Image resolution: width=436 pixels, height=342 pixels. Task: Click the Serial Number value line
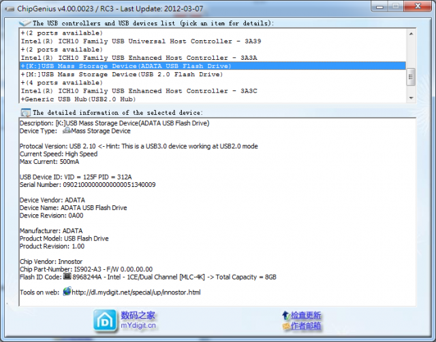point(88,185)
